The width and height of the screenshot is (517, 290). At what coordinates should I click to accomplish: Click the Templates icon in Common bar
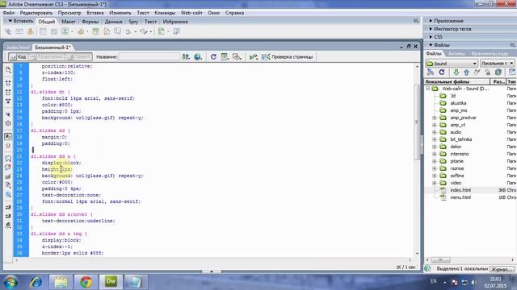(162, 31)
